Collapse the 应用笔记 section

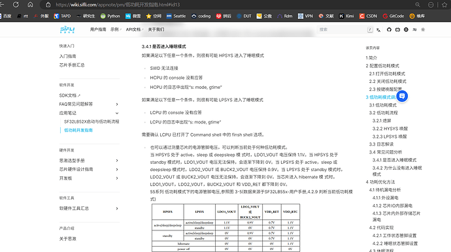[117, 113]
